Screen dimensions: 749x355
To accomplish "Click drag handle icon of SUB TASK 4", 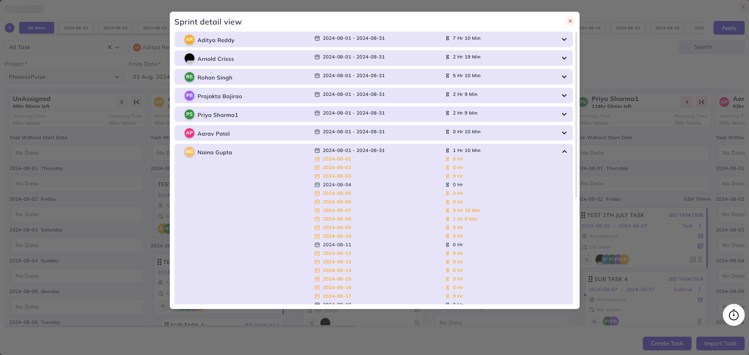I will click(591, 279).
